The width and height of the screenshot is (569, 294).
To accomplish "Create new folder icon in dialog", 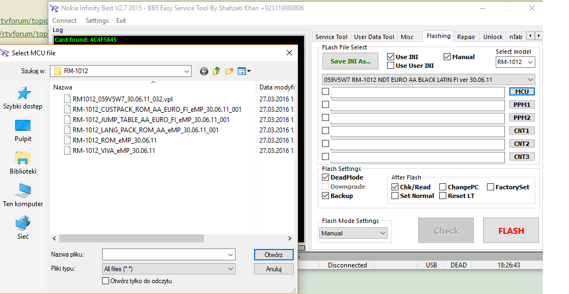I will [x=229, y=72].
